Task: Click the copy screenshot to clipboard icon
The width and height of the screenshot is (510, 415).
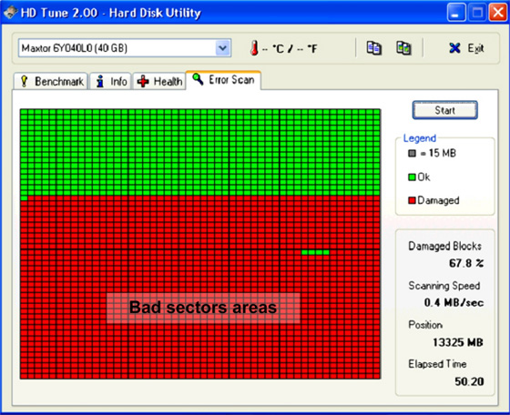Action: [x=403, y=48]
